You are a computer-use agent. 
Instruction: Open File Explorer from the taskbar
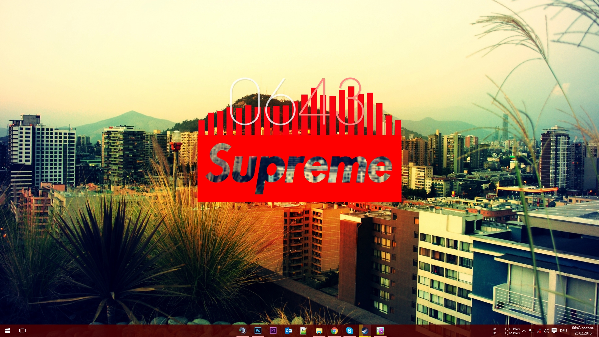[319, 331]
